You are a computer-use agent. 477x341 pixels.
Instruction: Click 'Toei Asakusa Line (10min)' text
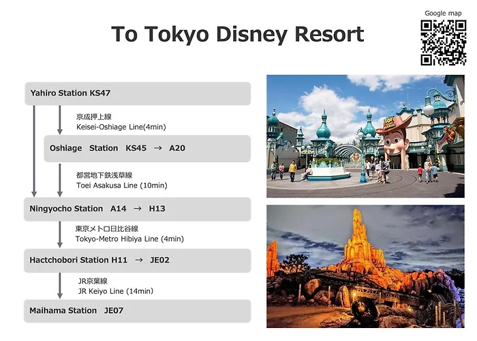point(122,186)
